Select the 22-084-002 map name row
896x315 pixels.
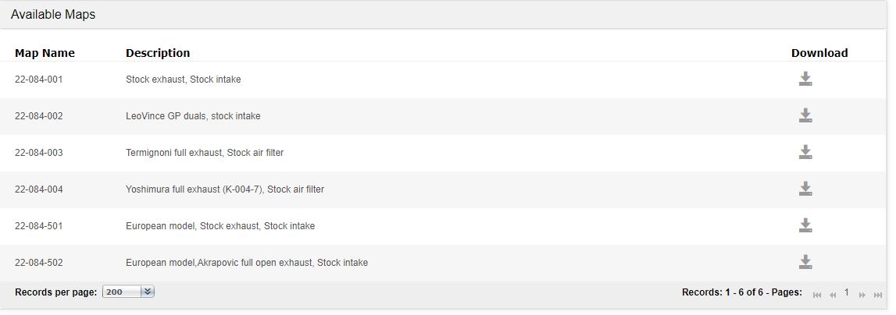pos(39,116)
